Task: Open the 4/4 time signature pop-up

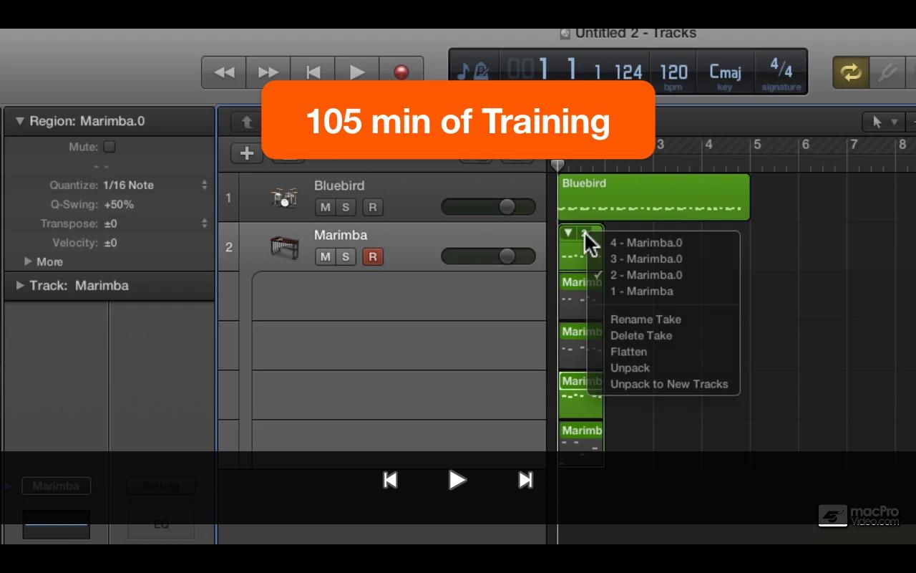Action: pos(781,72)
